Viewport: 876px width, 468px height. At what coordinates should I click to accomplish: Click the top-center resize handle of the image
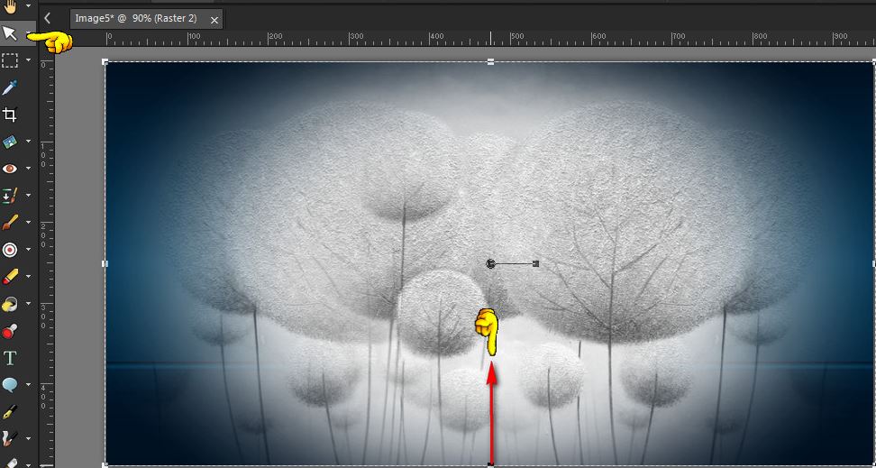click(490, 62)
